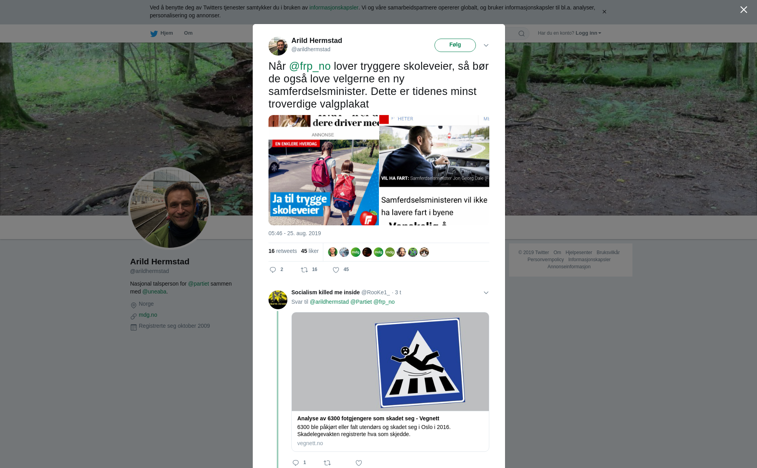Click the Registrerte seg oktober 2009 text
The image size is (757, 468).
point(174,326)
